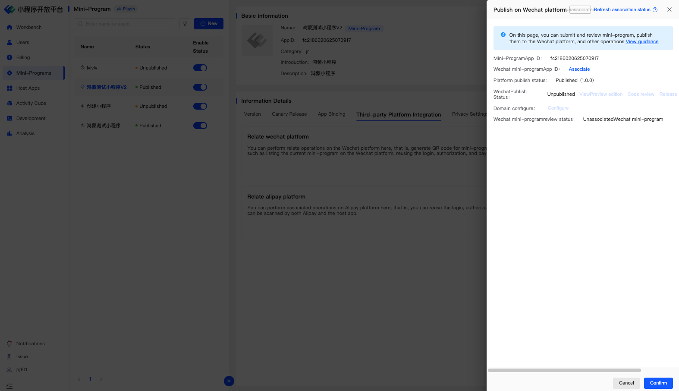Open Development section

[x=31, y=118]
